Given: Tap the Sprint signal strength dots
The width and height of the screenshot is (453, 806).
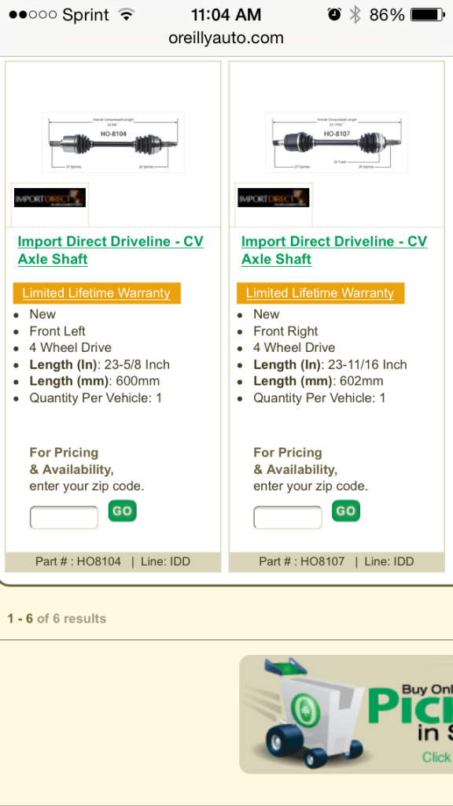Looking at the screenshot, I should tap(32, 15).
